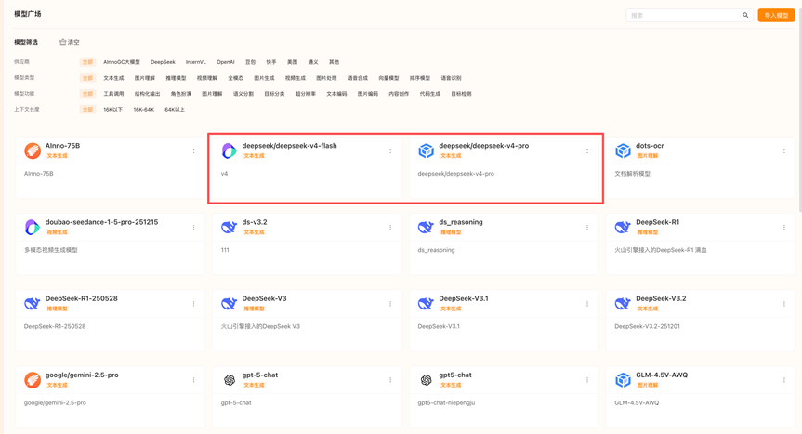The width and height of the screenshot is (802, 434).
Task: Filter context length by 16K以下
Action: pos(113,110)
